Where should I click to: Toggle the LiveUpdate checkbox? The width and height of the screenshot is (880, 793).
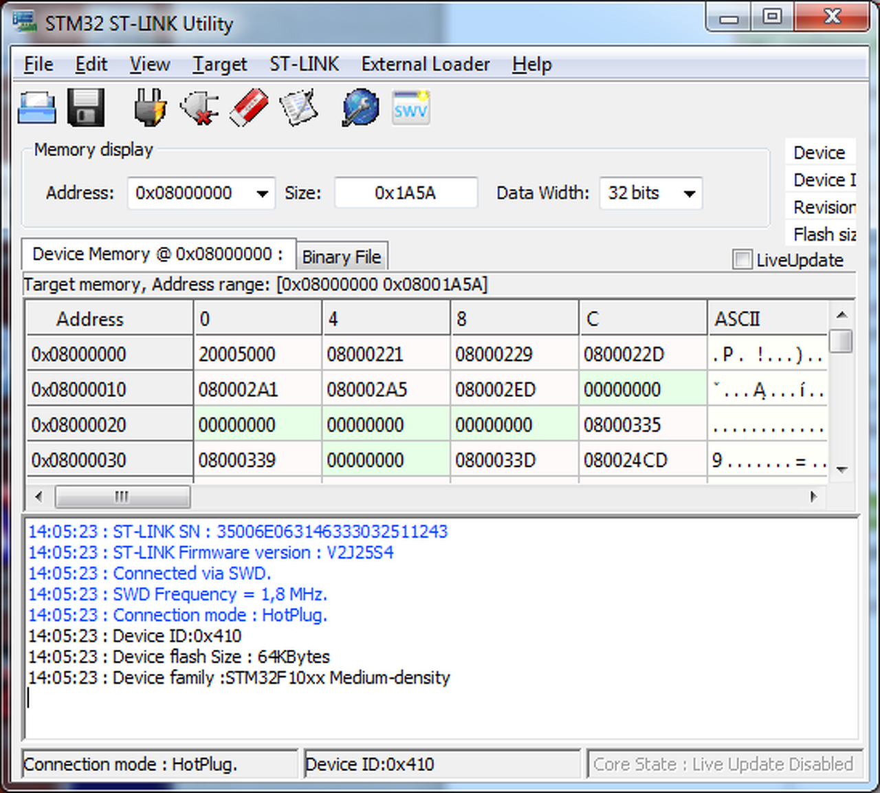click(x=742, y=260)
